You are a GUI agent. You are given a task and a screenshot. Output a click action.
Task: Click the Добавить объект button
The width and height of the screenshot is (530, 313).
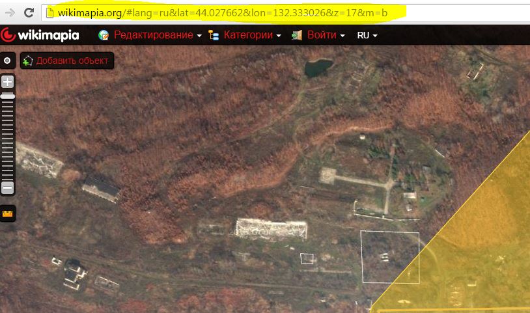point(67,61)
